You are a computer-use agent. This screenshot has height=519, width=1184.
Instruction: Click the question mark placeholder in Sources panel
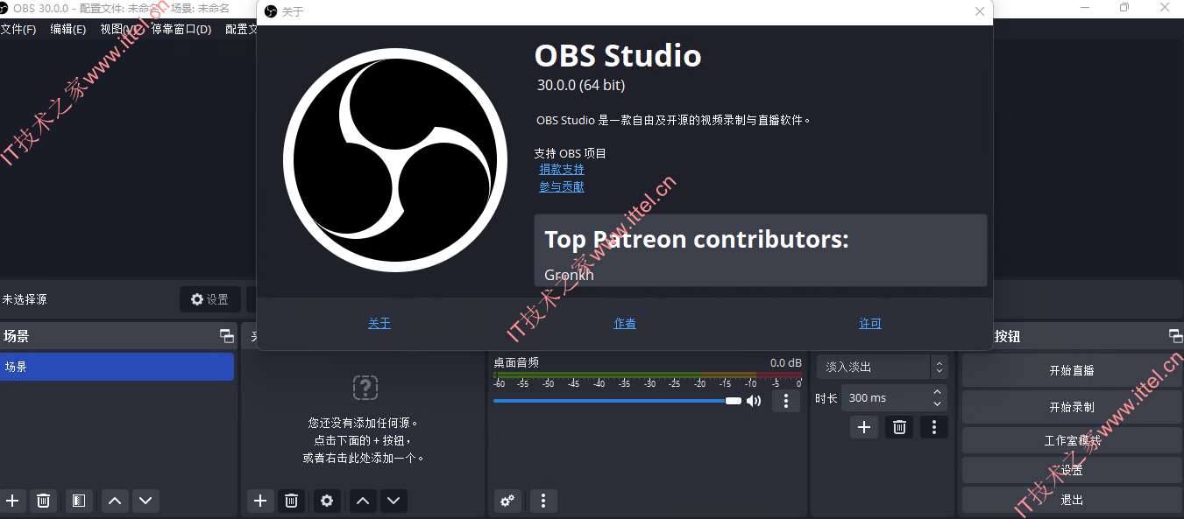pyautogui.click(x=365, y=387)
